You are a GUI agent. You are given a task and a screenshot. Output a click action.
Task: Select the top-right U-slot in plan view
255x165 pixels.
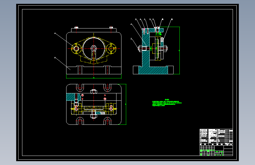coord(107,88)
